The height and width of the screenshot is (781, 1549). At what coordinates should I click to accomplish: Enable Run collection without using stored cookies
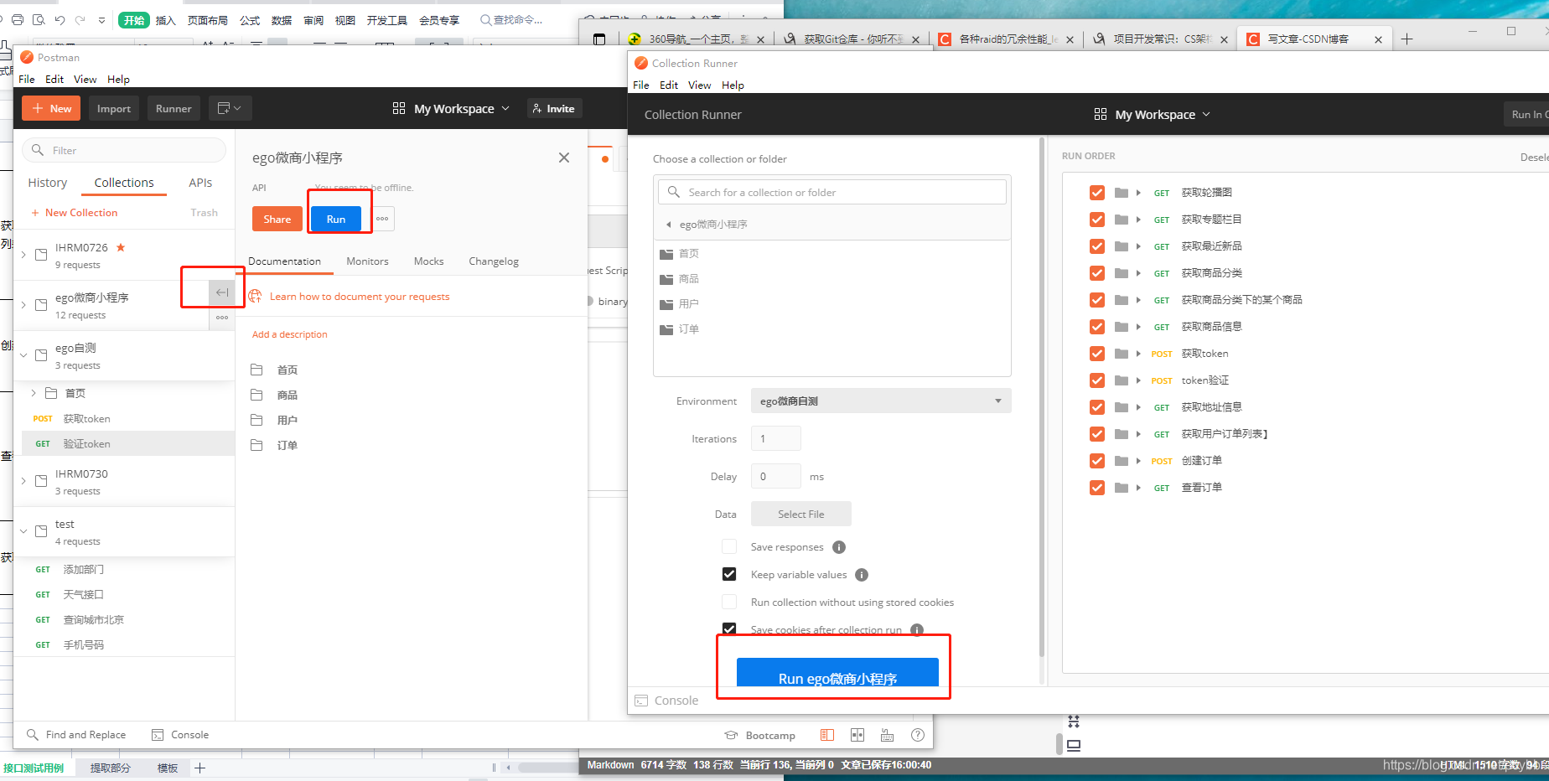coord(729,602)
